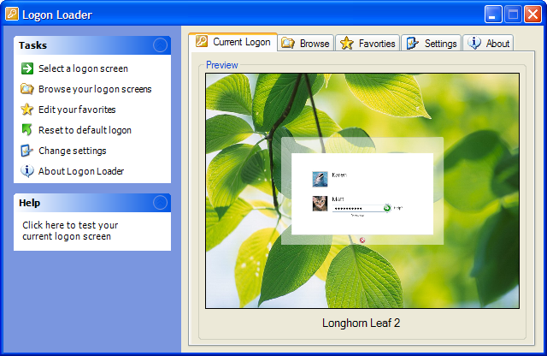Click the About Logon Loader link
Image resolution: width=547 pixels, height=356 pixels.
[x=81, y=171]
